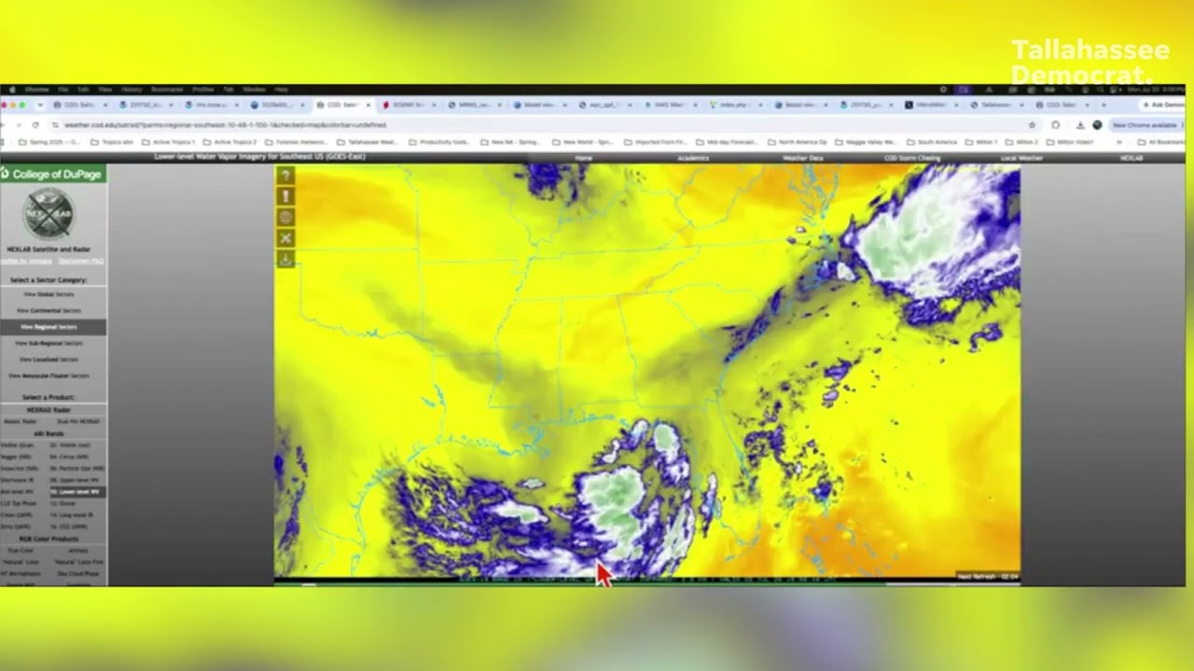Select View Global Sectors
Screen dimensions: 1194x671
(49, 294)
